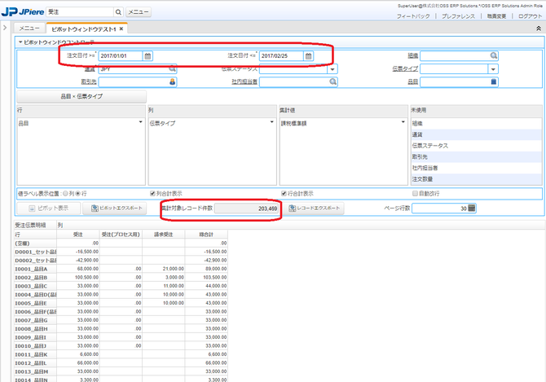
Task: Select 社内担当者 in the 未使用 list
Action: [476, 168]
